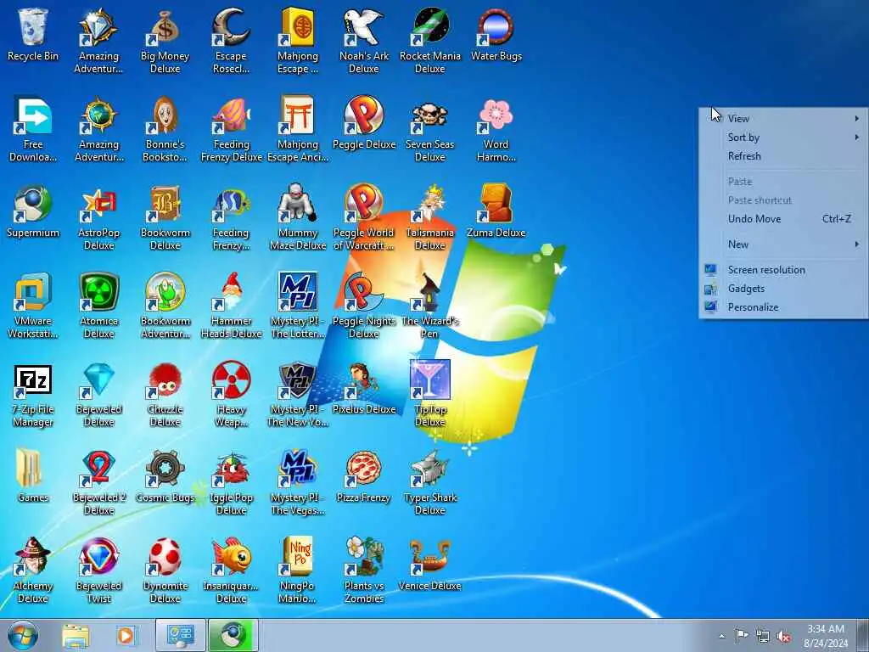
Task: Click the Supermium browser shortcut
Action: tap(33, 211)
